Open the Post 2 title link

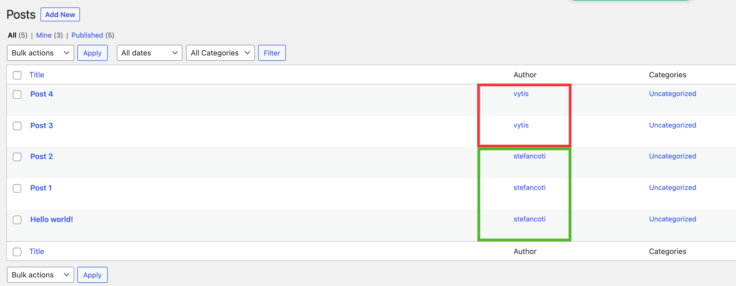pyautogui.click(x=41, y=156)
